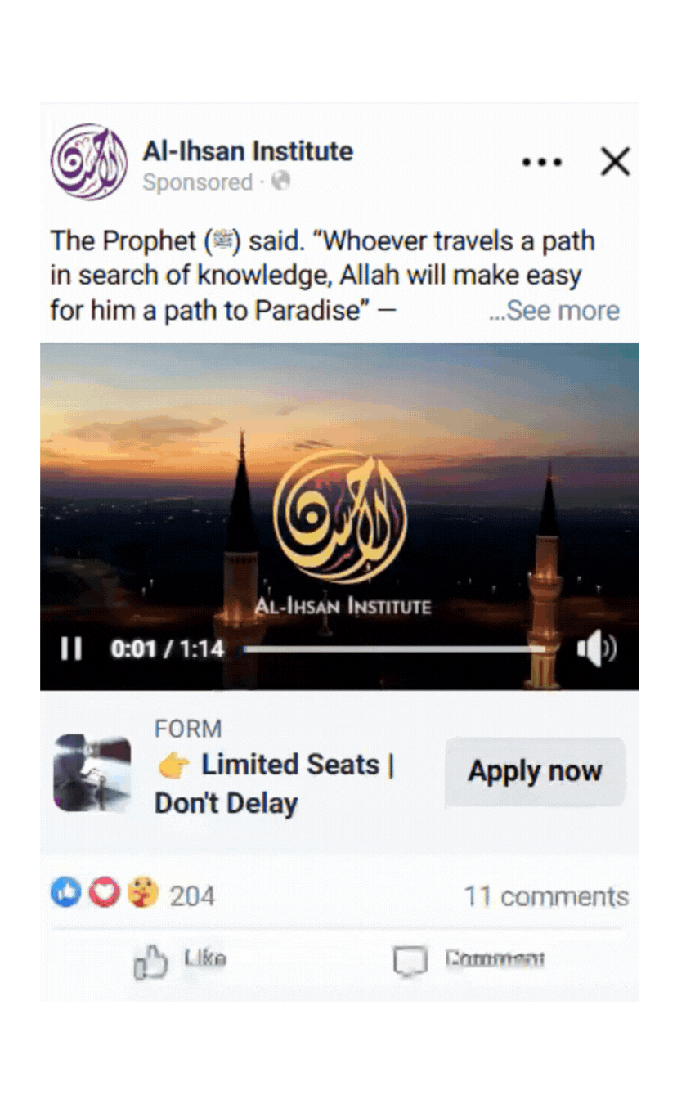
Task: Click the Limited Seats headline
Action: click(x=275, y=784)
